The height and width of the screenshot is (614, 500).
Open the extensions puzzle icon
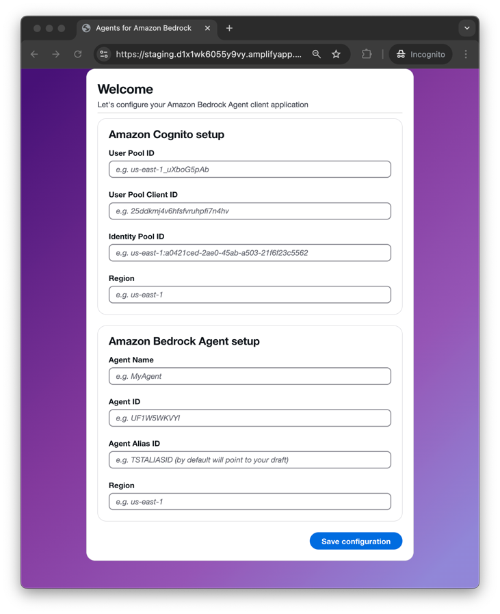tap(367, 54)
